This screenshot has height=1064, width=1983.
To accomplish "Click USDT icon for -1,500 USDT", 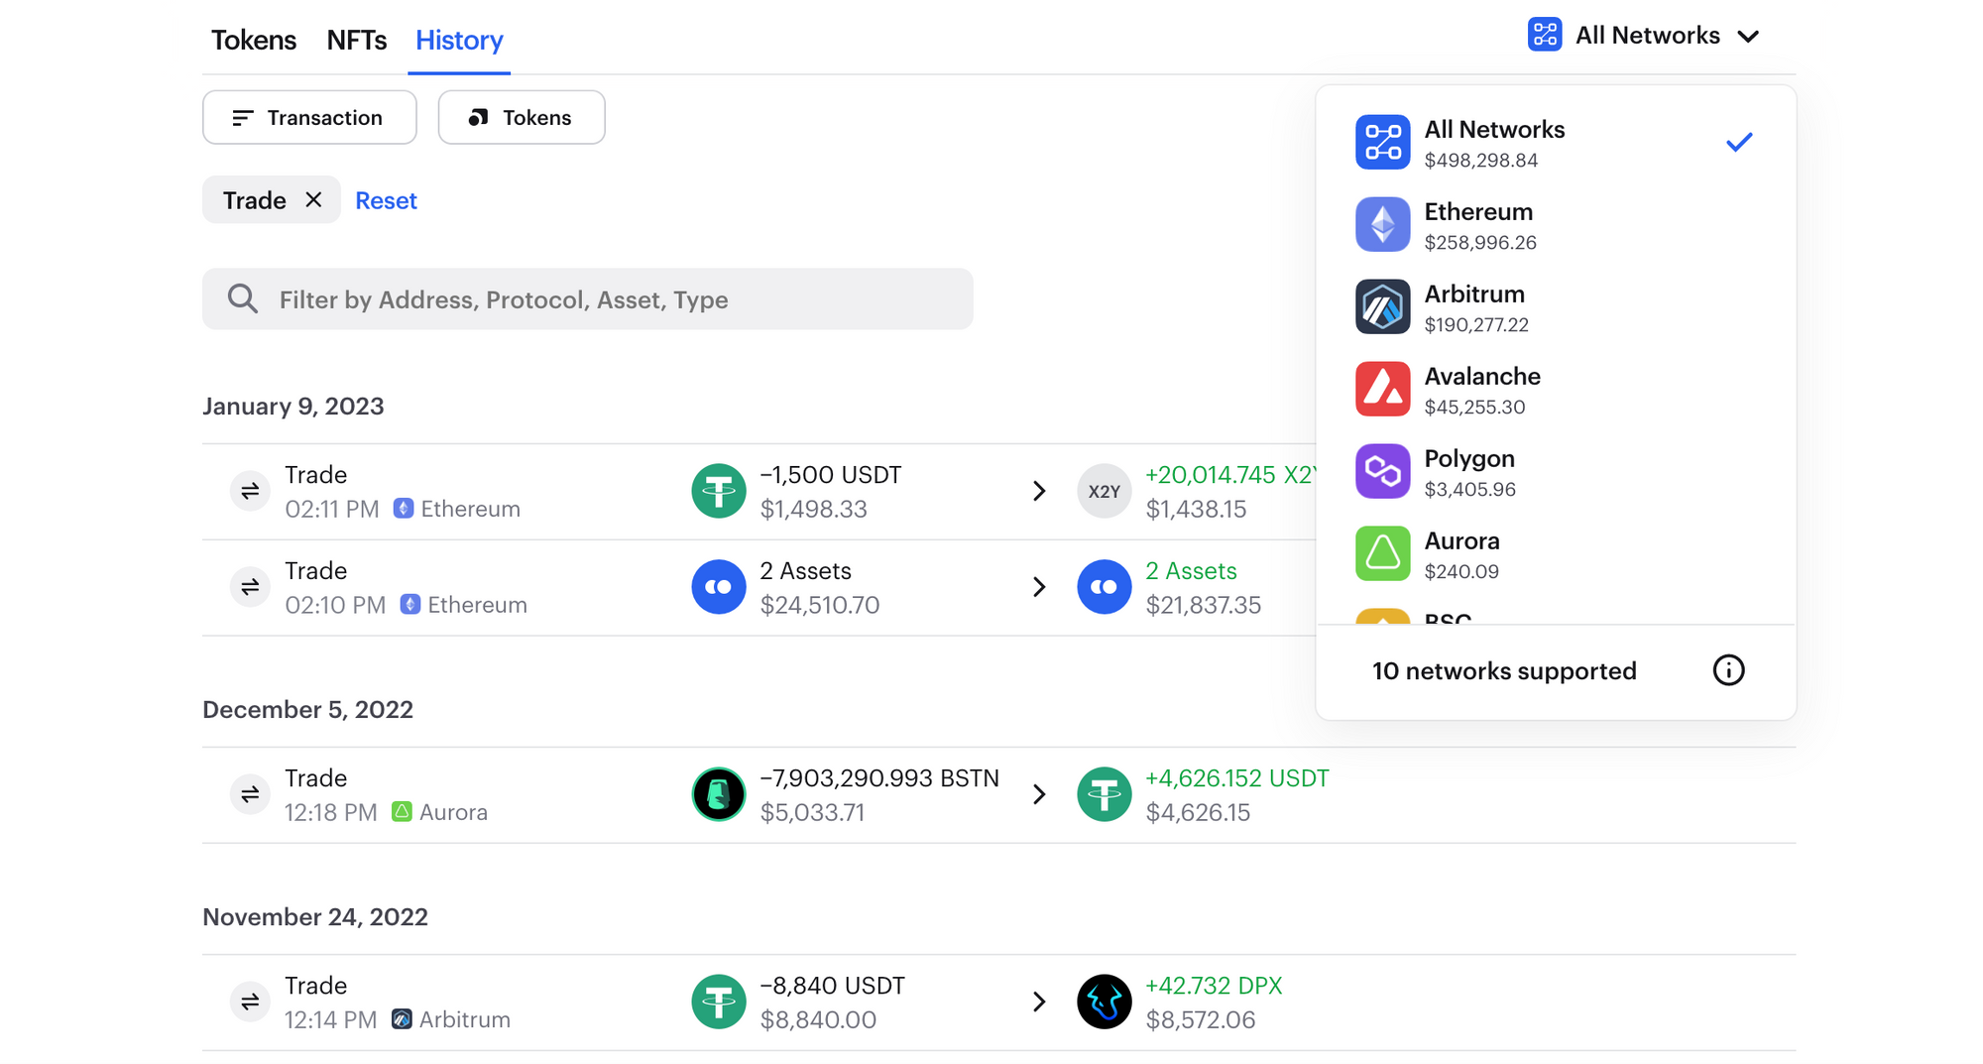I will coord(719,491).
